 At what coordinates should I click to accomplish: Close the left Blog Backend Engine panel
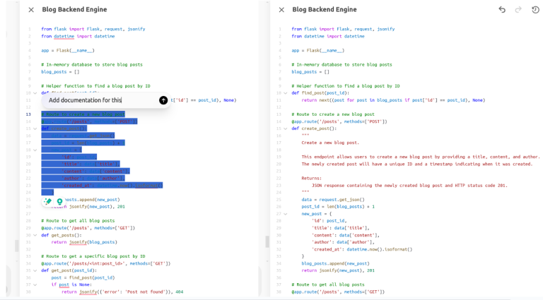(31, 10)
